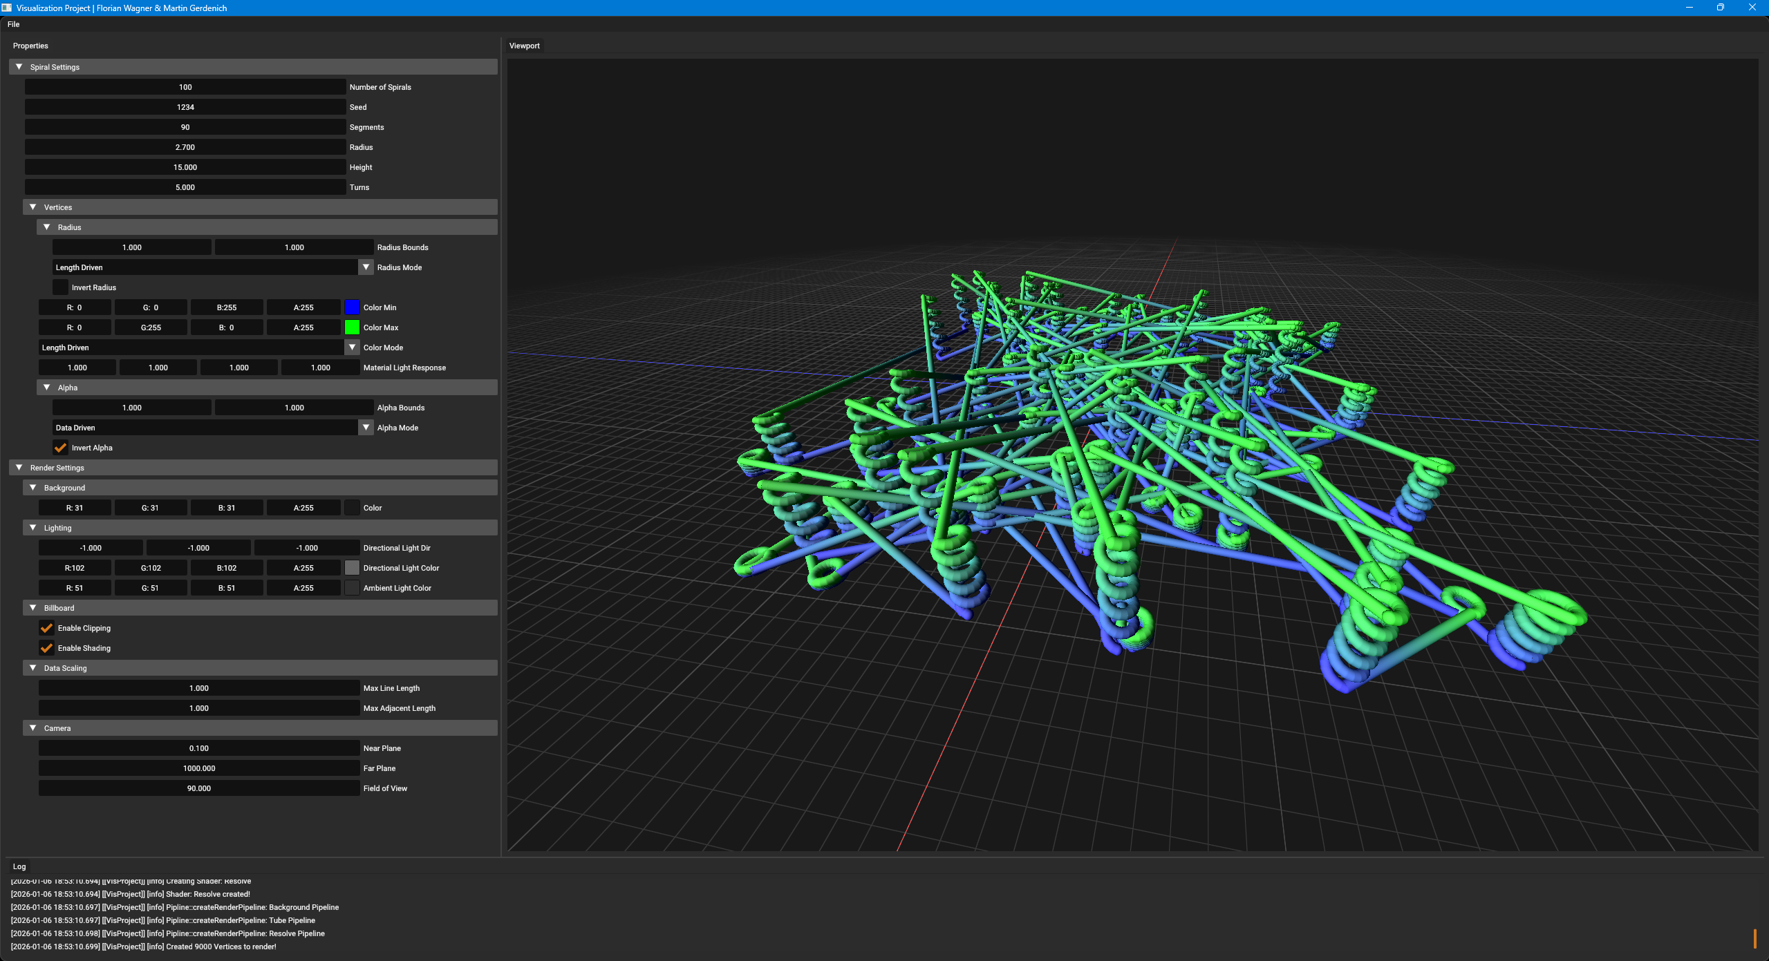
Task: Collapse the Render Settings header
Action: (x=19, y=468)
